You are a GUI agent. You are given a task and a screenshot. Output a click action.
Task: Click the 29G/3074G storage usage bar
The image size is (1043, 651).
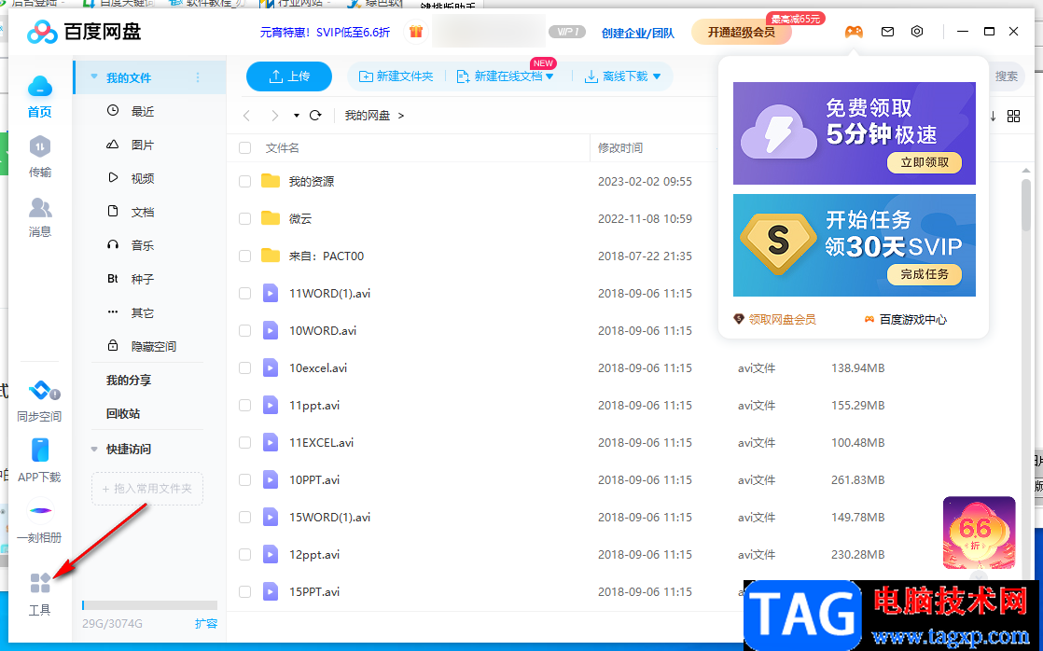tap(149, 605)
